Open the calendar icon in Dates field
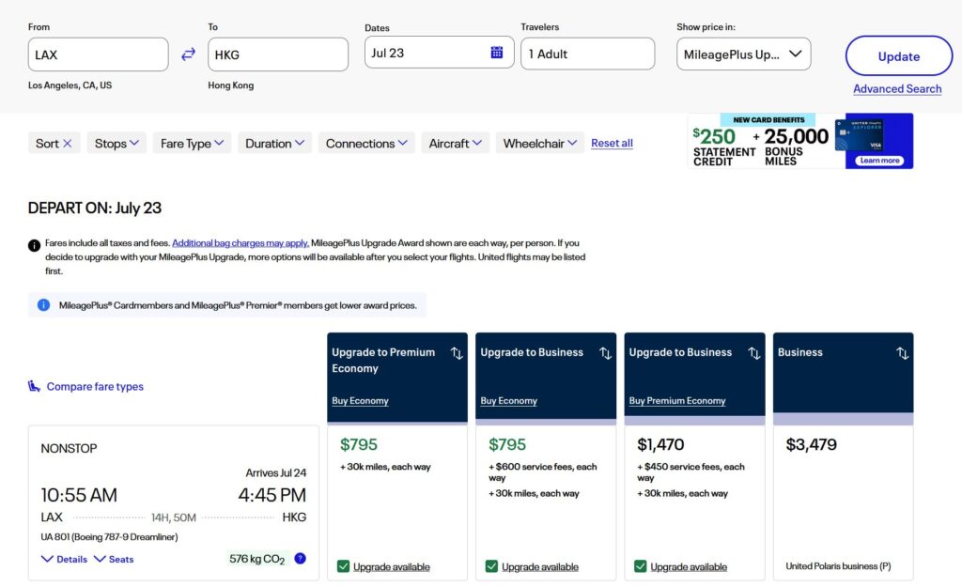 497,53
